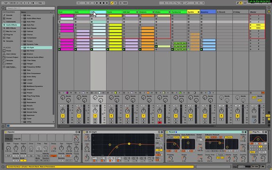Open User Library in Places
The height and width of the screenshot is (170, 272).
tap(11, 54)
